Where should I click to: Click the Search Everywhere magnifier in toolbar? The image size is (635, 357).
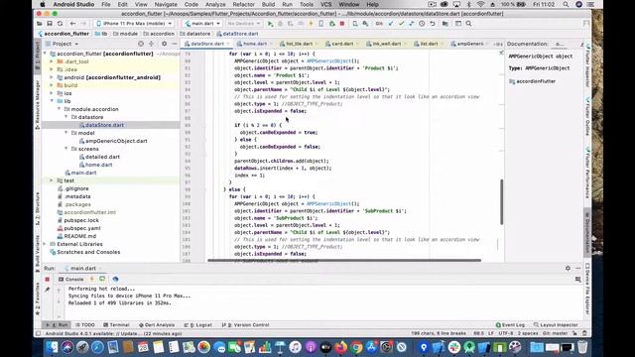point(468,24)
